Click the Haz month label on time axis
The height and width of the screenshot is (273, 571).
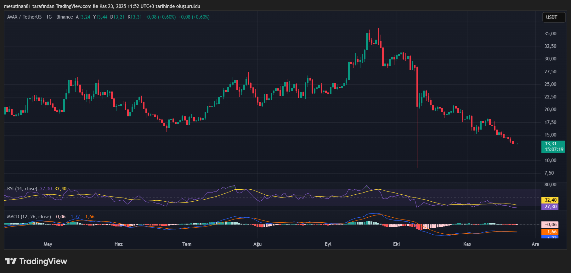point(118,244)
